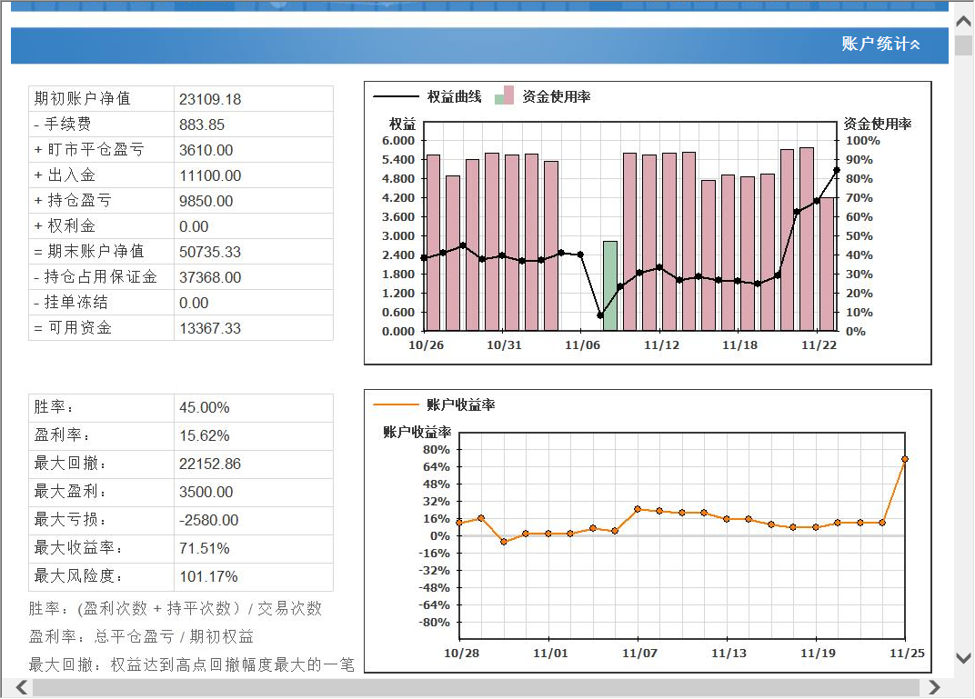The height and width of the screenshot is (699, 975).
Task: Click the 100% label on the 资金使用率 axis
Action: pos(862,140)
